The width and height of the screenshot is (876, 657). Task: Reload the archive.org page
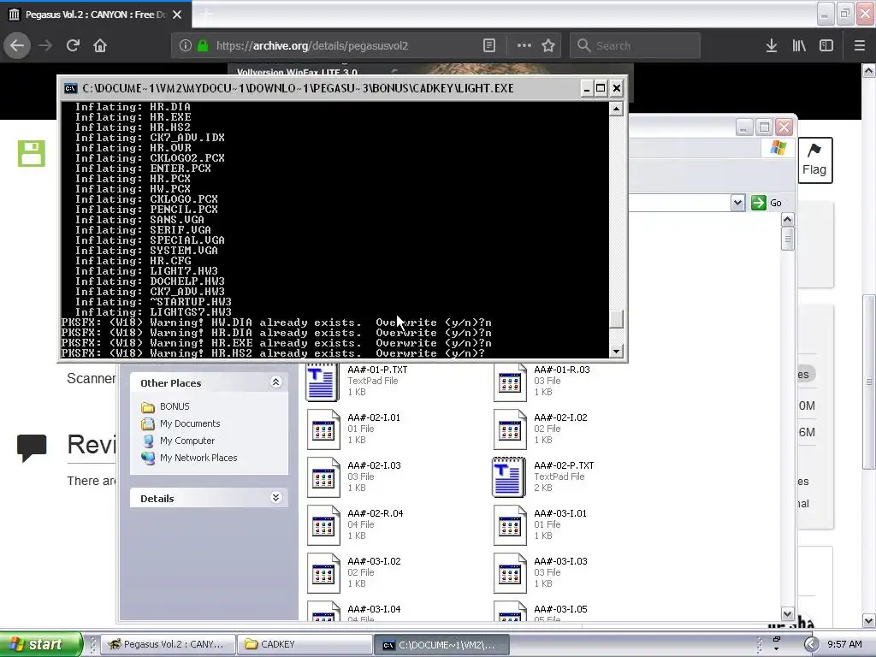point(74,45)
